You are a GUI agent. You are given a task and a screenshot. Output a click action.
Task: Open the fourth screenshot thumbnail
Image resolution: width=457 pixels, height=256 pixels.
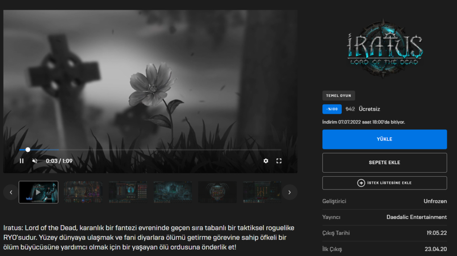pyautogui.click(x=173, y=192)
